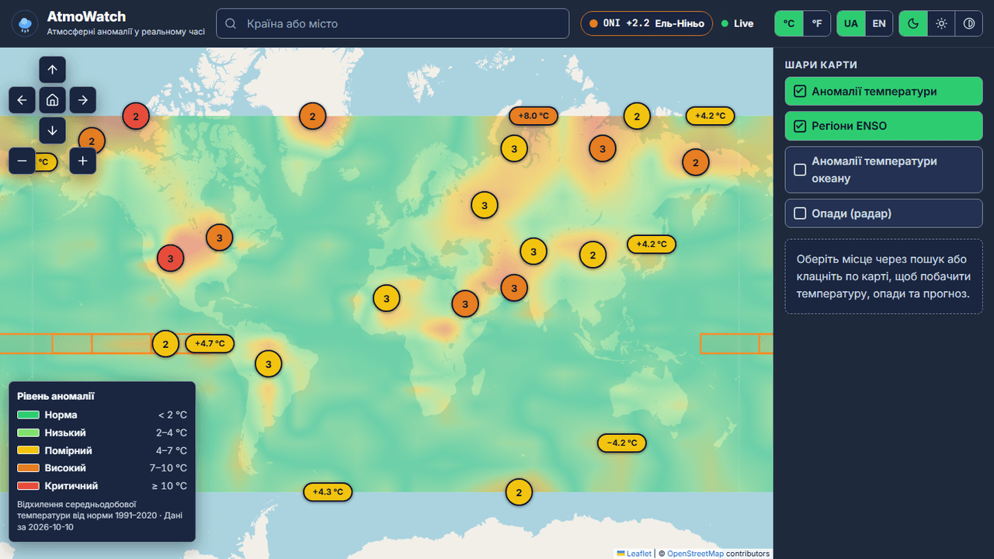Click the +4.7 °C anomaly marker
This screenshot has width=994, height=559.
click(x=210, y=343)
